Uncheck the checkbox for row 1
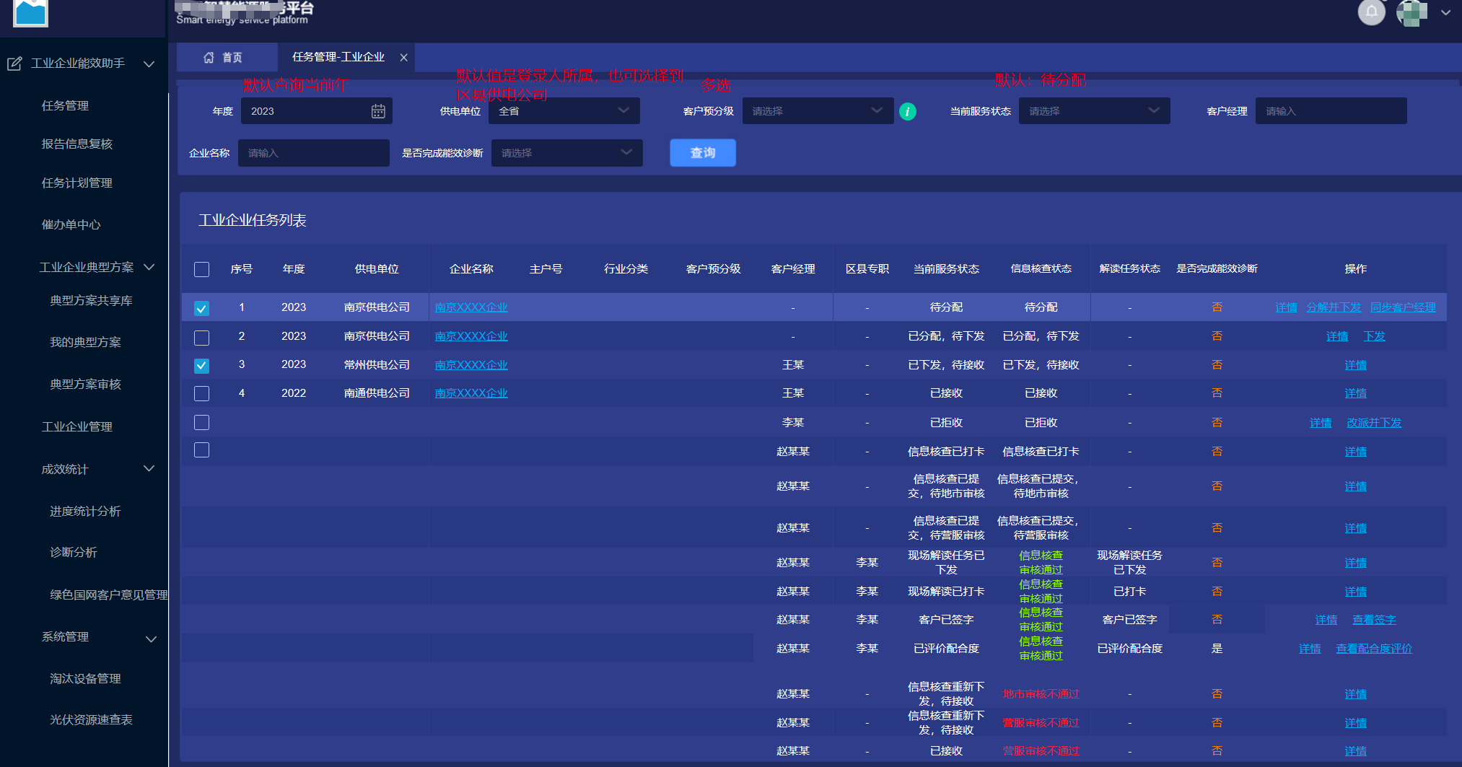 202,308
